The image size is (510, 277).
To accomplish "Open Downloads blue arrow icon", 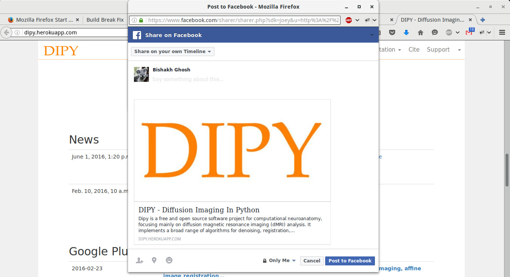I will [x=406, y=33].
